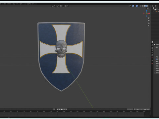Jump to next keyframe

click(x=65, y=109)
